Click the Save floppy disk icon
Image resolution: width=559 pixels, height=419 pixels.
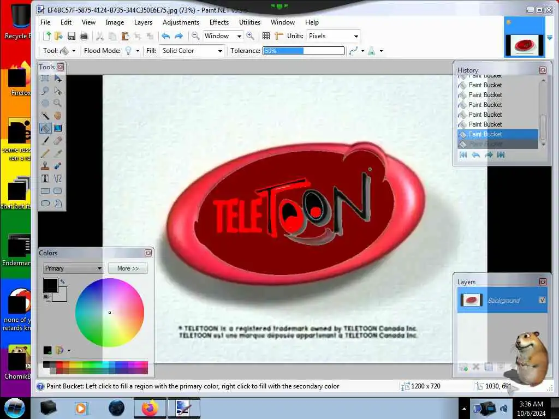coord(72,36)
